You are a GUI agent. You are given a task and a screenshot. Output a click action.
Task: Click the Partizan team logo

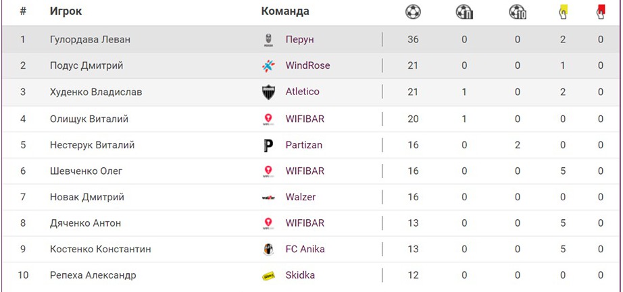(x=268, y=145)
